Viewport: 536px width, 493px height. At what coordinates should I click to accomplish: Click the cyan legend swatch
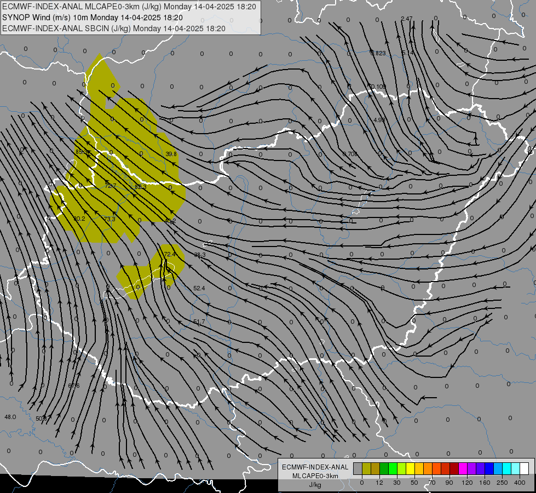click(x=507, y=469)
